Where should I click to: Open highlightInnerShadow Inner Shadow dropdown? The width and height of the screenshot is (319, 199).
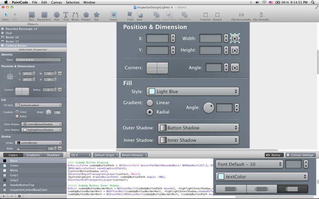point(41,130)
